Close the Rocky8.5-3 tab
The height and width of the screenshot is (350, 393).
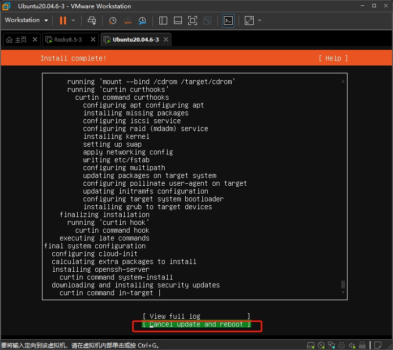tap(93, 40)
